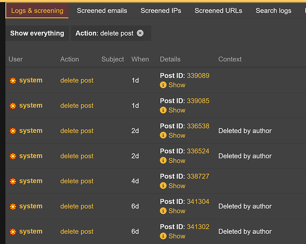Viewport: 306px width, 244px height.
Task: Click 'delete post' action in post 339089 row
Action: pos(77,81)
